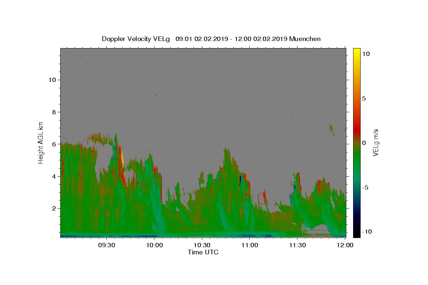
Task: Click the height axis label 4
Action: pyautogui.click(x=53, y=176)
